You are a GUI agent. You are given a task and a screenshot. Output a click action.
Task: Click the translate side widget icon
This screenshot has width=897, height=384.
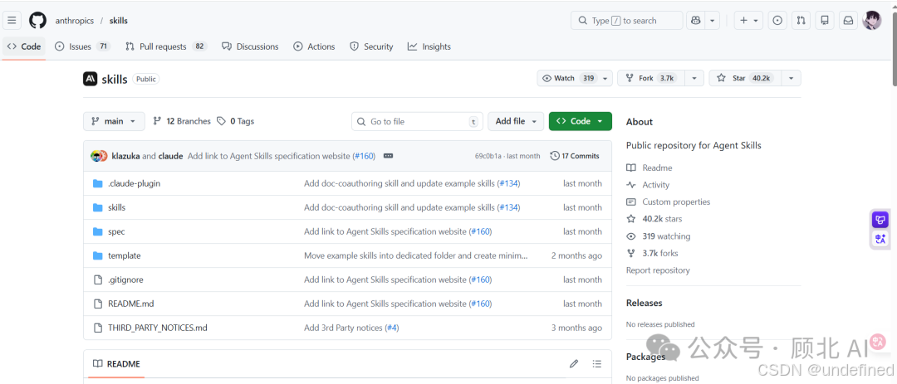point(880,239)
